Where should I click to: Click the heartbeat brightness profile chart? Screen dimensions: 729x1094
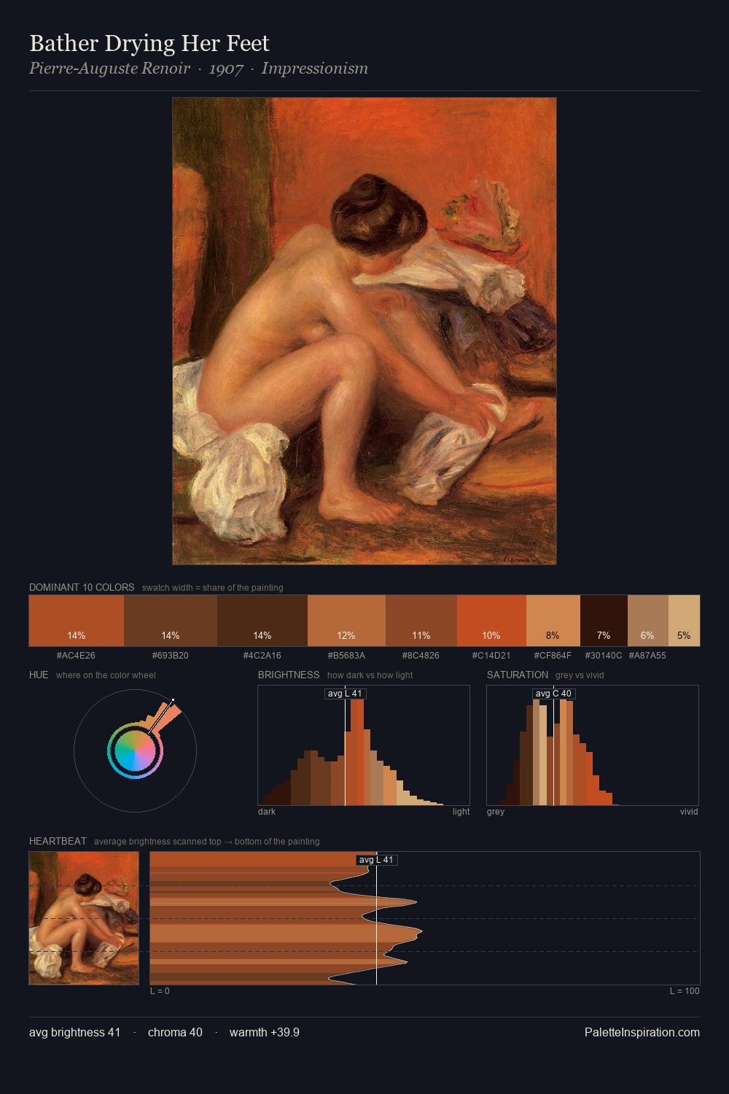coord(425,918)
